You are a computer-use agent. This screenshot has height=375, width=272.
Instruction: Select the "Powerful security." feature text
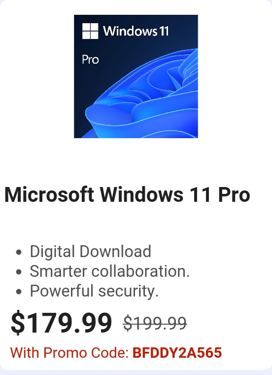[x=94, y=291]
